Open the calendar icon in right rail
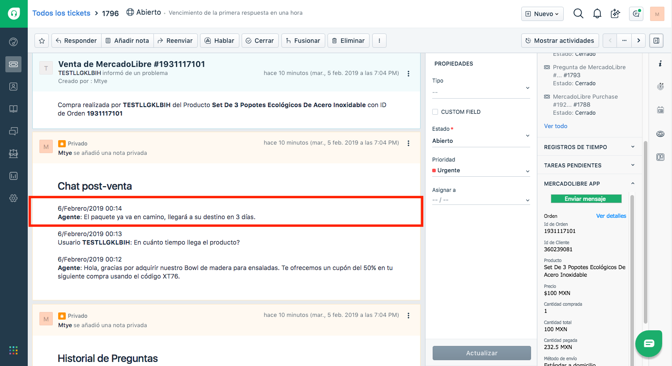672x366 pixels. (x=660, y=110)
